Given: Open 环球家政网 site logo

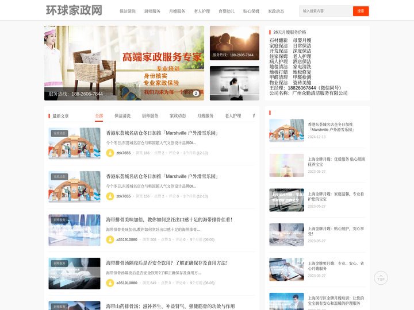Looking at the screenshot, I should [x=74, y=10].
